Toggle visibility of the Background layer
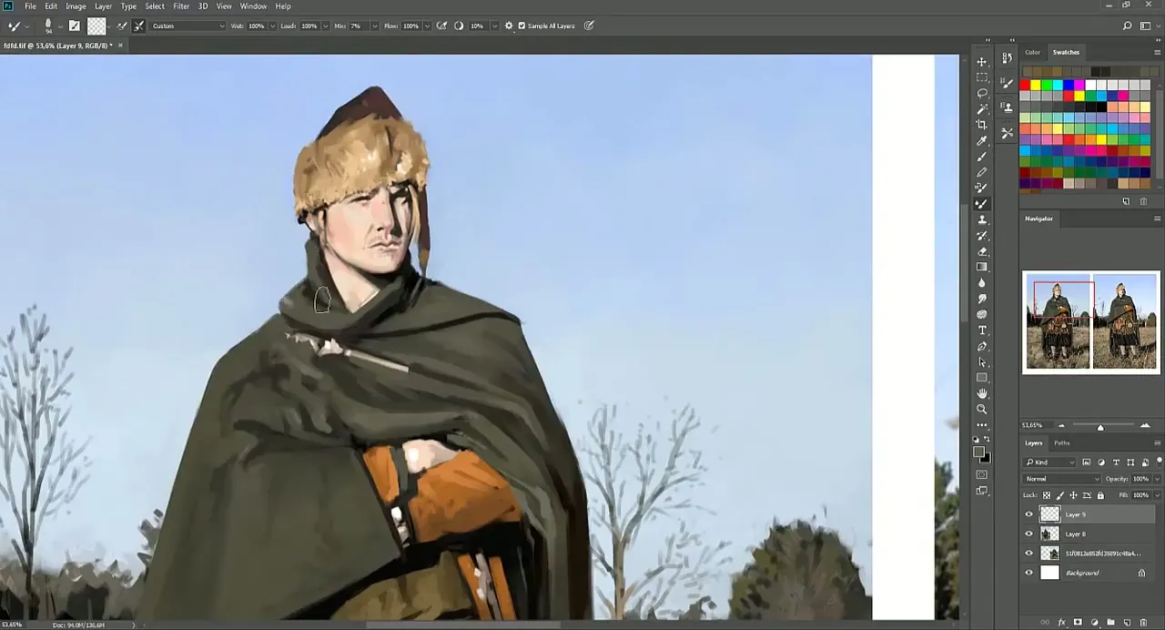The image size is (1165, 630). pos(1029,573)
